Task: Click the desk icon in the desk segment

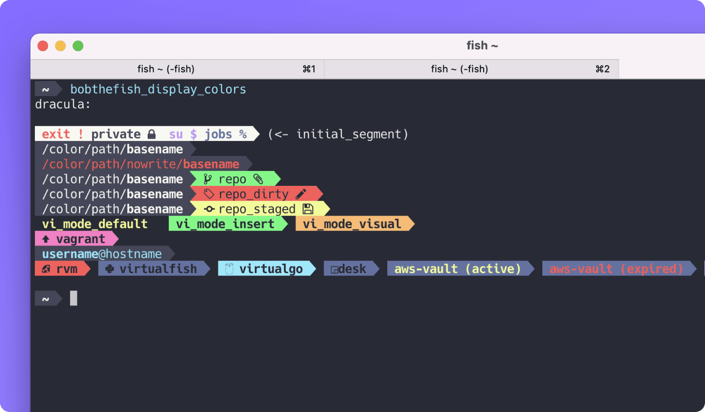Action: click(335, 268)
